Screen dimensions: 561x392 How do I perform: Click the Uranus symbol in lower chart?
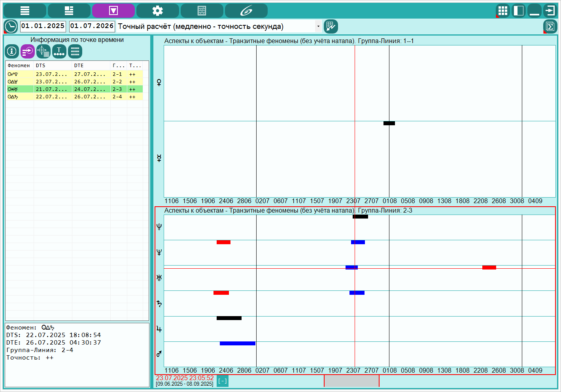tap(159, 278)
